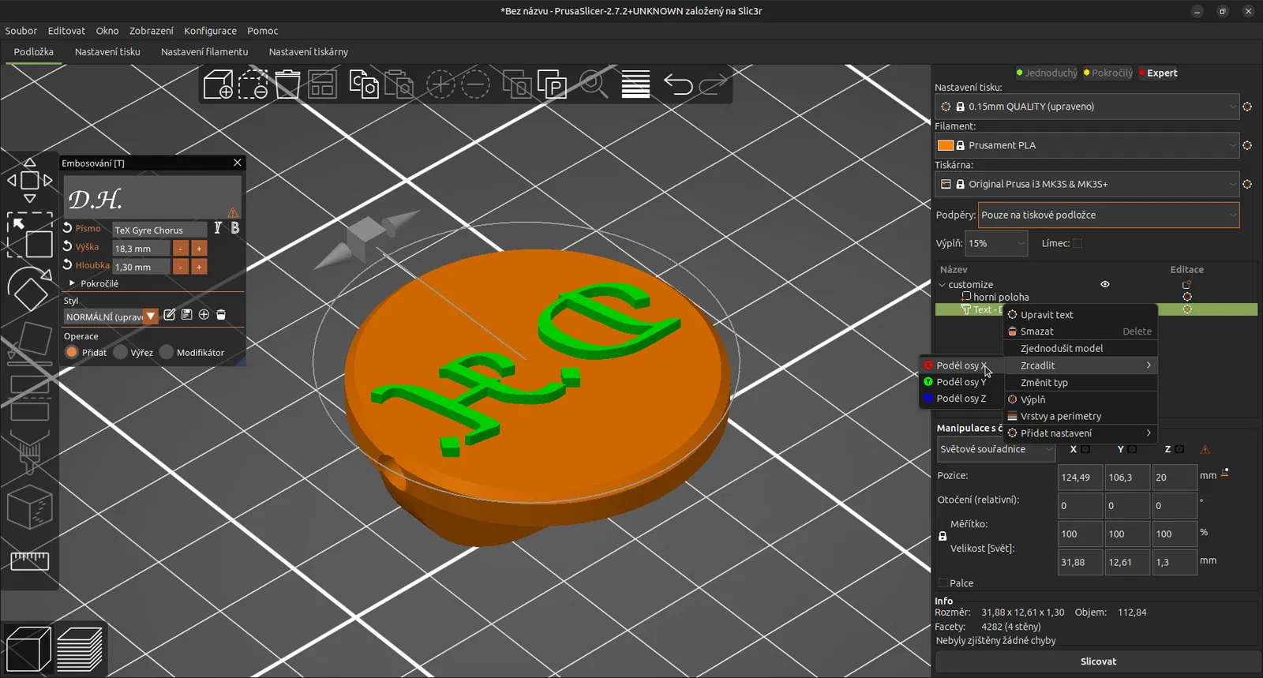Choose Podél osy X mirror option
1263x678 pixels.
pyautogui.click(x=961, y=365)
